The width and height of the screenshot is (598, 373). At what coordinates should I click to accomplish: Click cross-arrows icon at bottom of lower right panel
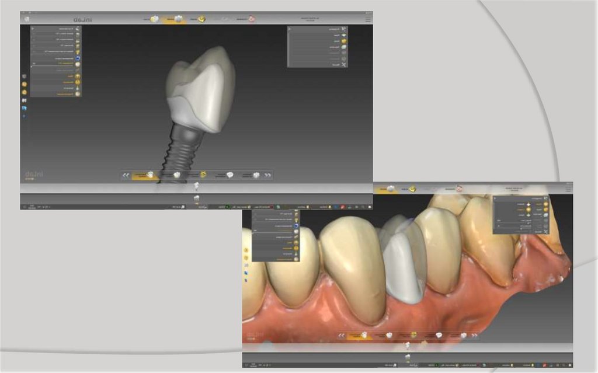[x=546, y=232]
